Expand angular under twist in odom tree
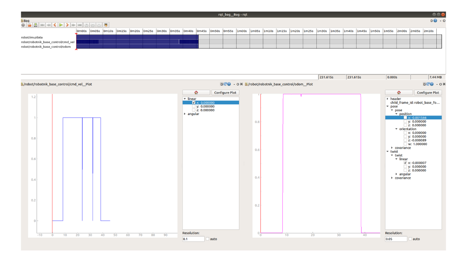The height and width of the screenshot is (262, 467). (x=397, y=174)
